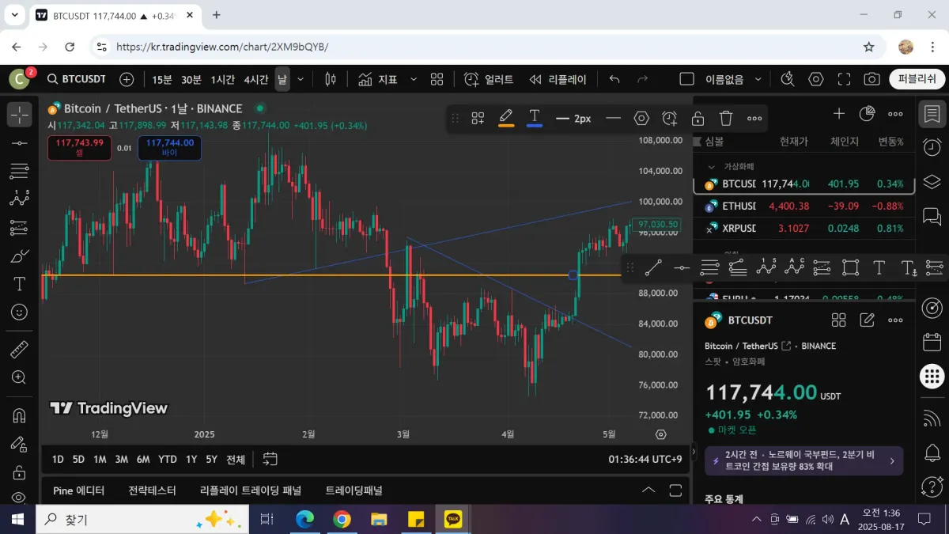Select the ruler measure tool

(20, 349)
